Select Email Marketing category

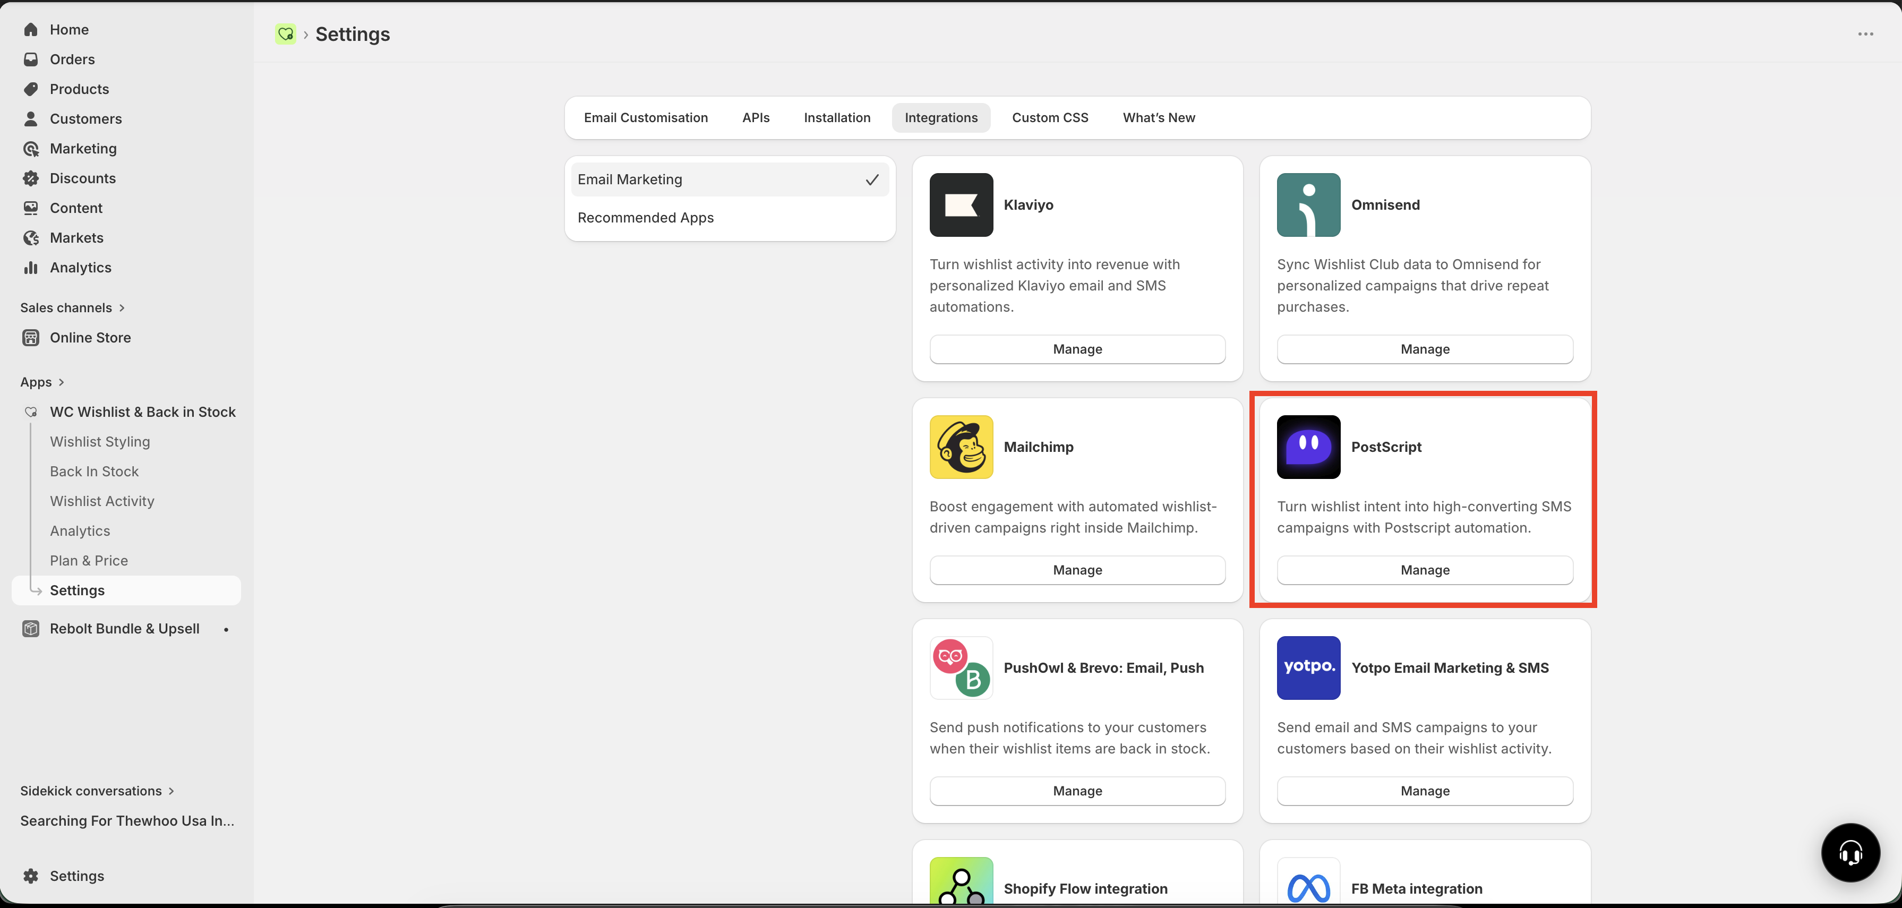tap(730, 179)
